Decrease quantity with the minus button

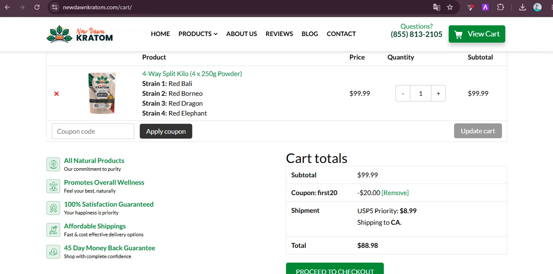(x=403, y=93)
